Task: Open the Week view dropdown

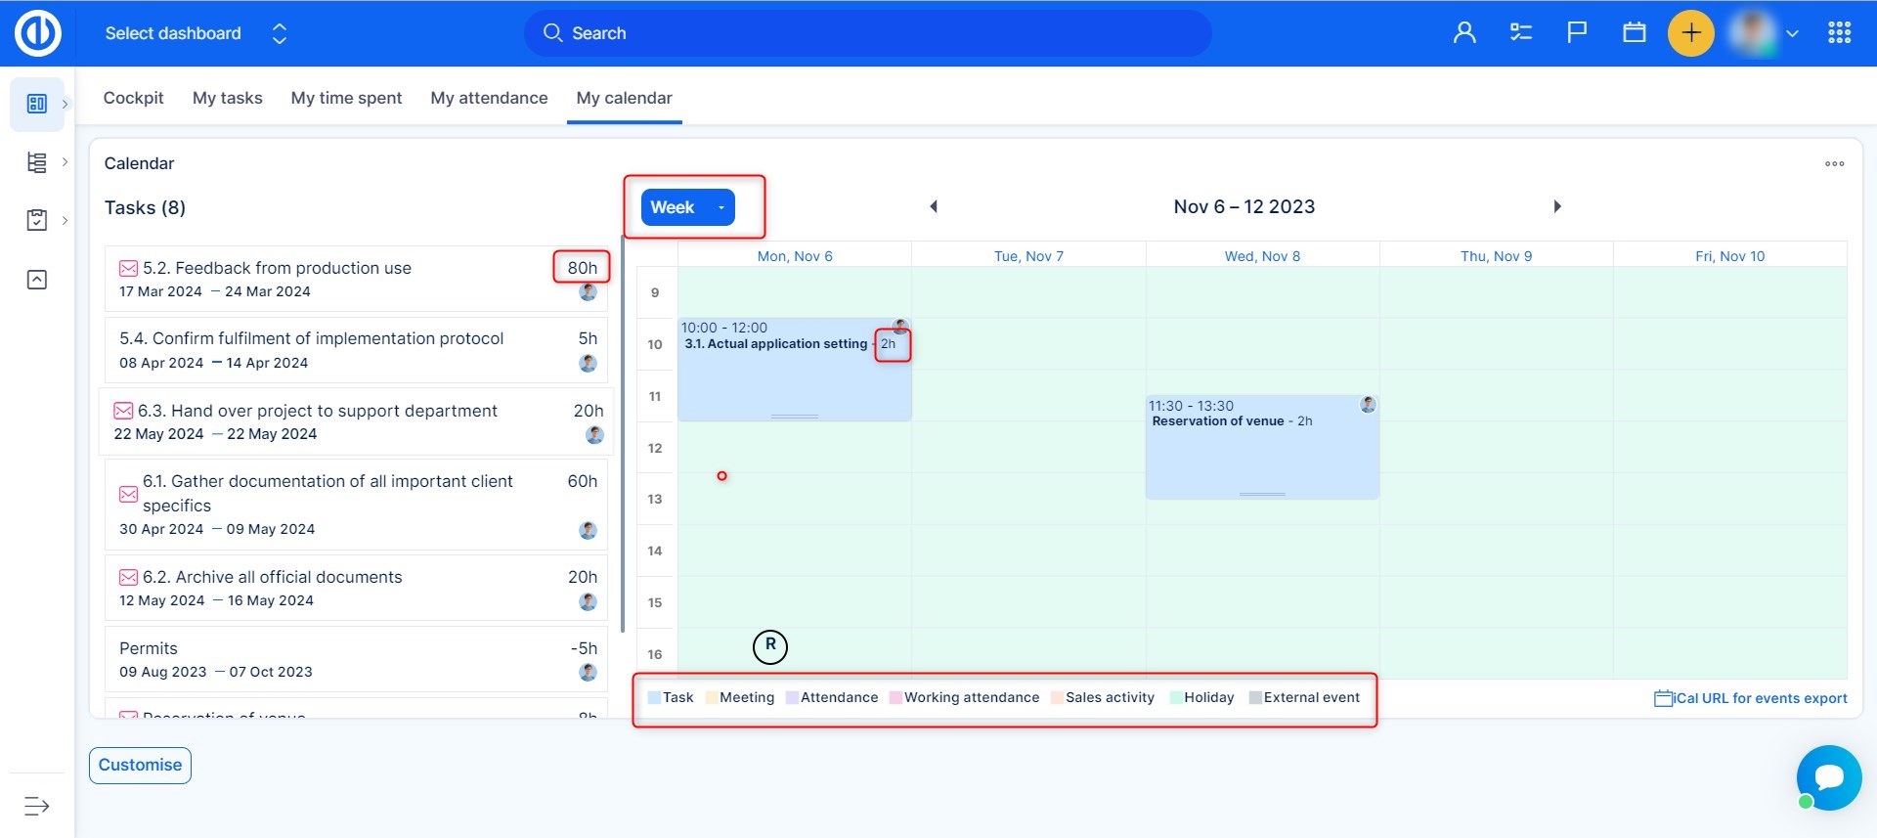Action: point(687,207)
